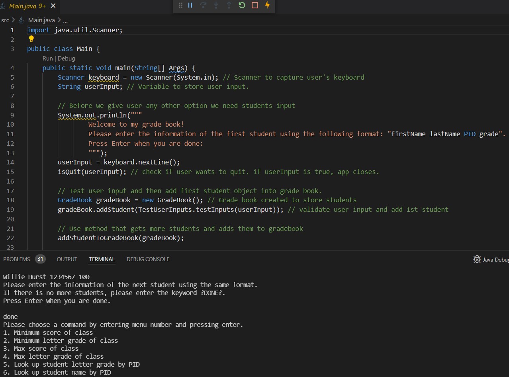Image resolution: width=509 pixels, height=377 pixels.
Task: Grab the debug toolbar drag handle
Action: 180,5
